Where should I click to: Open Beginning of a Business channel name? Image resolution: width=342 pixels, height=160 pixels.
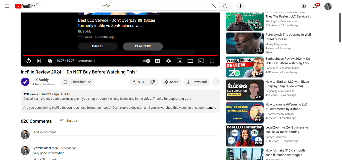pos(280,91)
